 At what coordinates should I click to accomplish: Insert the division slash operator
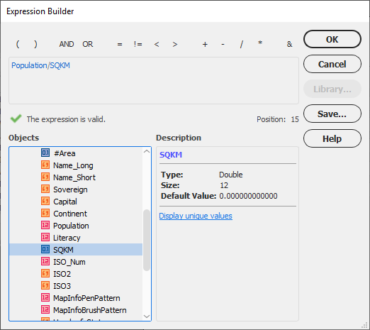[x=241, y=44]
